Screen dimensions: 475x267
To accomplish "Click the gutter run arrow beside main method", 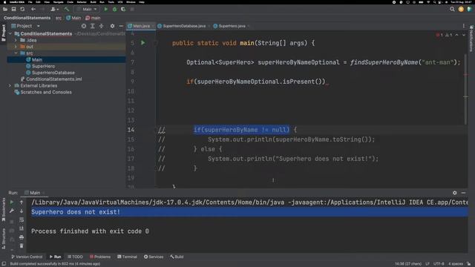I will (x=142, y=43).
